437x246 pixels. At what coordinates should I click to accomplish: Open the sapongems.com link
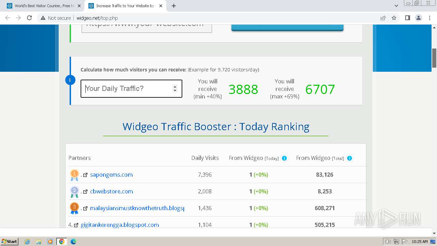pos(111,175)
